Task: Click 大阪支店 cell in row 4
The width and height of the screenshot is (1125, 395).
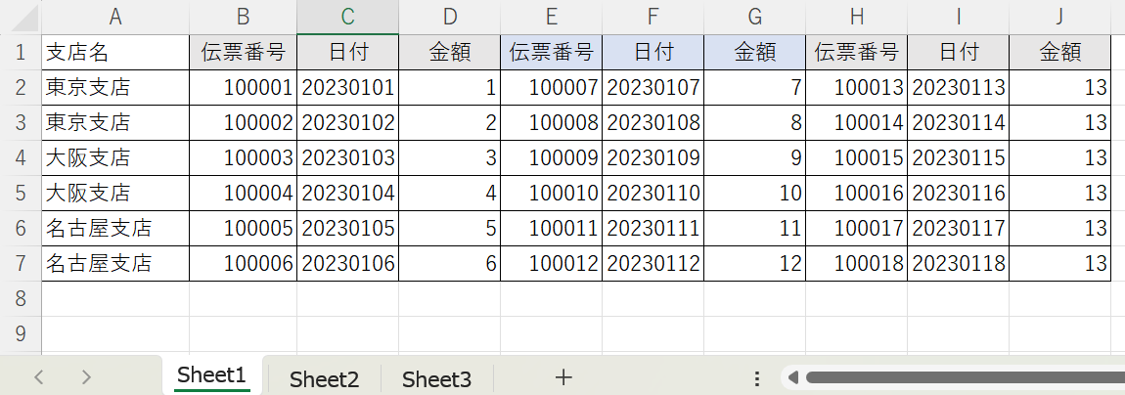Action: click(x=115, y=157)
